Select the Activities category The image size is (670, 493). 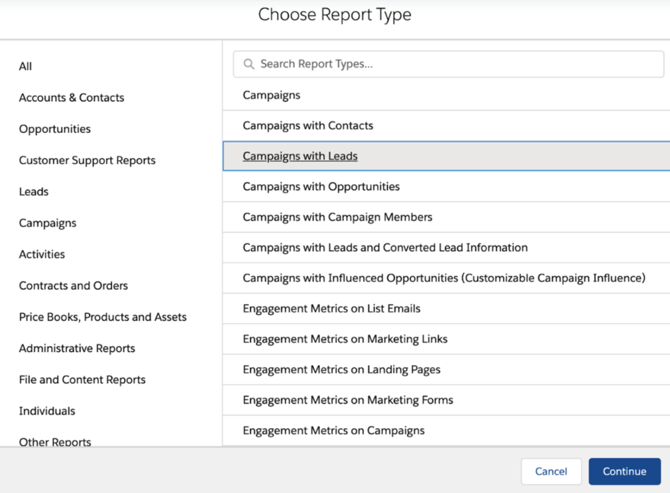click(x=42, y=254)
